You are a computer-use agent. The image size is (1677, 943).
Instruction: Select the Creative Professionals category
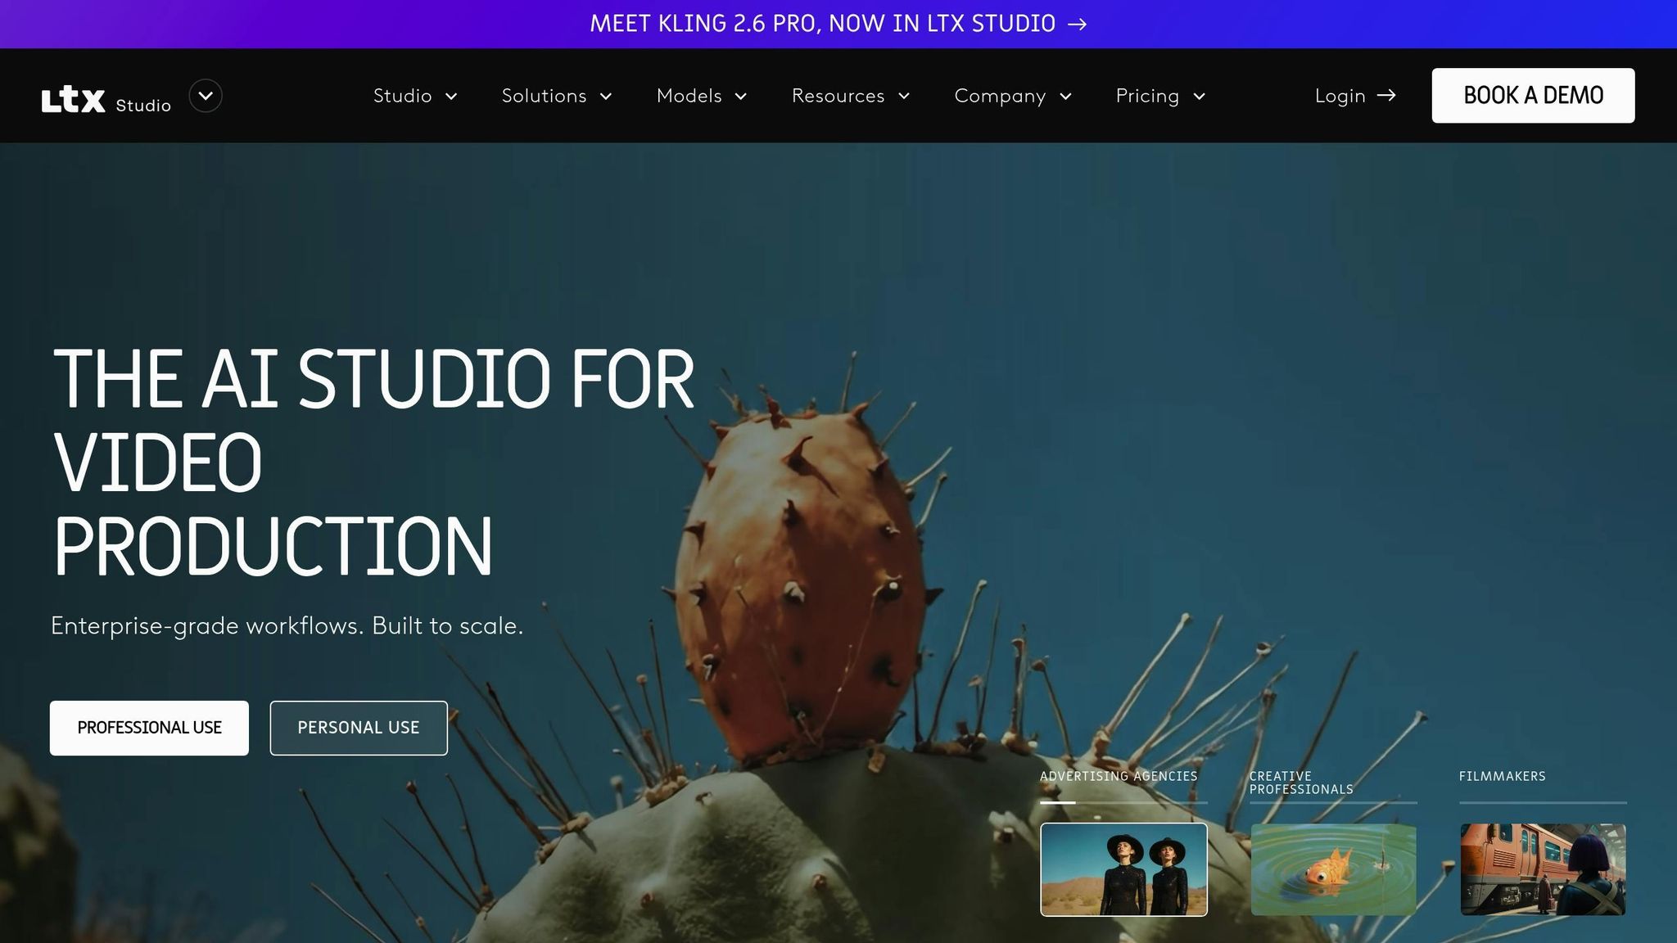pyautogui.click(x=1301, y=783)
